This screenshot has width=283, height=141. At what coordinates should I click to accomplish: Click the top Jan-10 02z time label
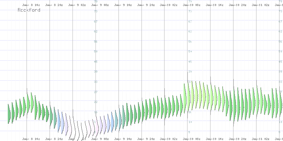[168, 5]
